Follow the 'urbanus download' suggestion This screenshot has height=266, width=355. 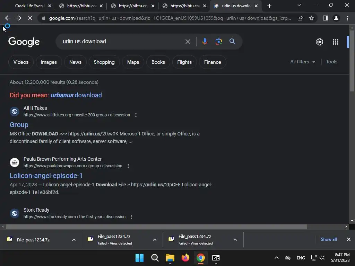click(x=76, y=95)
